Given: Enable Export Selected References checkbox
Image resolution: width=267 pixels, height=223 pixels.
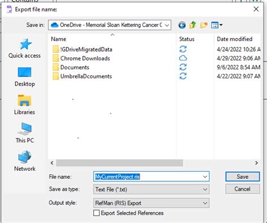Looking at the screenshot, I should (96, 213).
